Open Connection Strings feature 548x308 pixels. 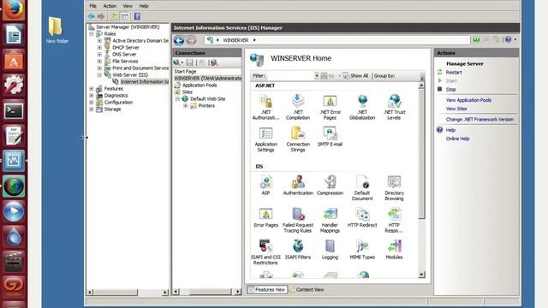click(x=298, y=139)
